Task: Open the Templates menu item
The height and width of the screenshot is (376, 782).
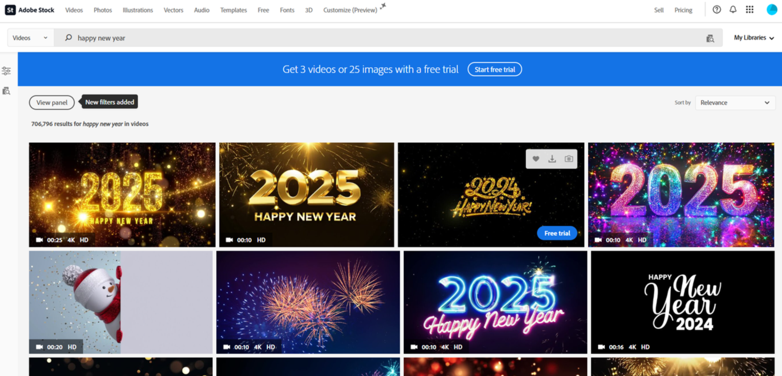Action: click(233, 10)
